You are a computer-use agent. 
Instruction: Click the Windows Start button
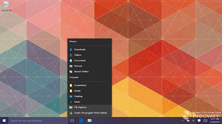(4, 121)
